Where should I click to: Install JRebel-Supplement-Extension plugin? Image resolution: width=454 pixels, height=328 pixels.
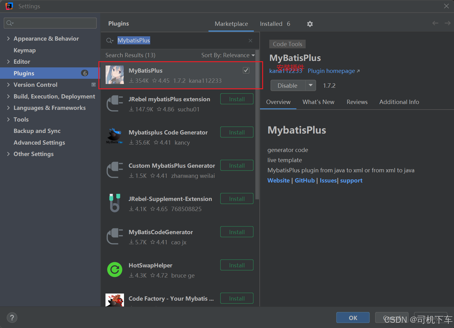point(237,199)
